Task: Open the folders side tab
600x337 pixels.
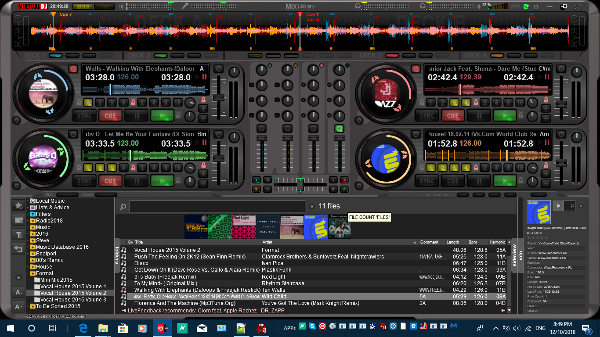Action: click(x=117, y=255)
